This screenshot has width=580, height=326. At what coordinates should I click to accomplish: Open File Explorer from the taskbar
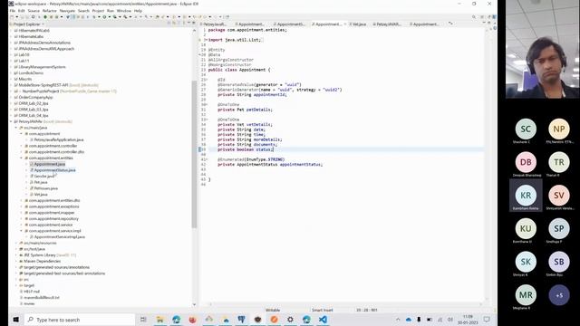pyautogui.click(x=160, y=320)
